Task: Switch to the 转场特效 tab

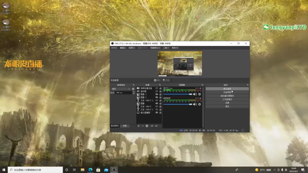Action: 115,126
